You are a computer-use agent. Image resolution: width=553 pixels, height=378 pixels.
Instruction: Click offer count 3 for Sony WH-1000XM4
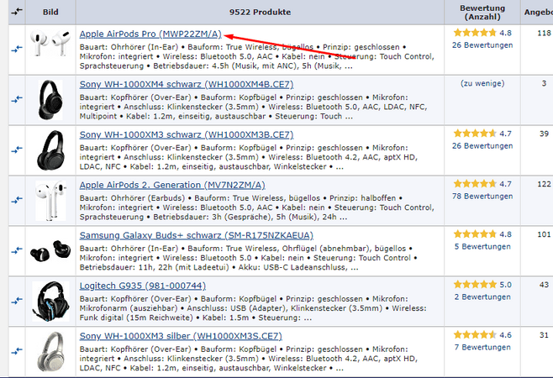coord(544,83)
